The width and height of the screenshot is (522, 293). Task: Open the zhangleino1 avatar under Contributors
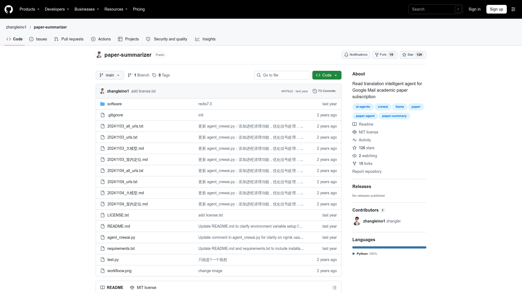[357, 221]
